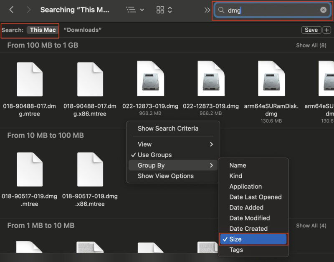Open Show View Options from the menu
This screenshot has width=334, height=262.
[x=166, y=176]
